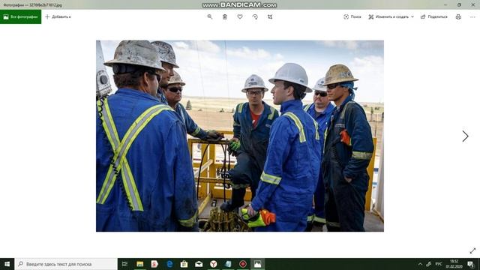480x270 pixels.
Task: Share the photo via 'Поделиться'
Action: pyautogui.click(x=434, y=16)
